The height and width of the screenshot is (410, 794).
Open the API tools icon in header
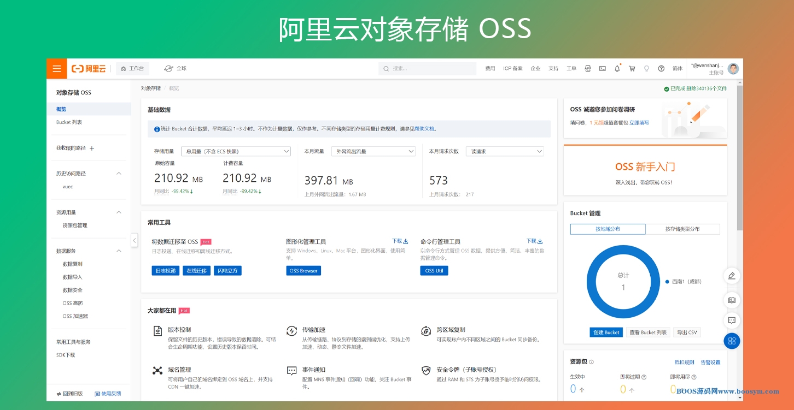coord(588,69)
